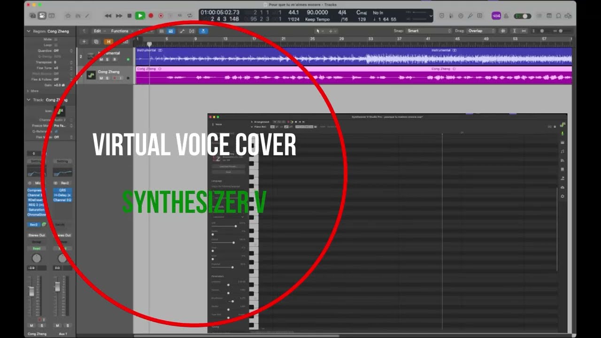The height and width of the screenshot is (338, 601).
Task: Open the Browsers media button
Action: tap(568, 16)
